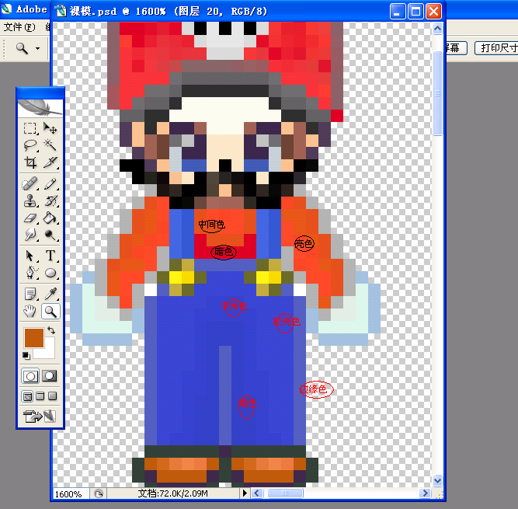Click the 打印尺寸 button
This screenshot has height=509, width=518.
(x=496, y=48)
